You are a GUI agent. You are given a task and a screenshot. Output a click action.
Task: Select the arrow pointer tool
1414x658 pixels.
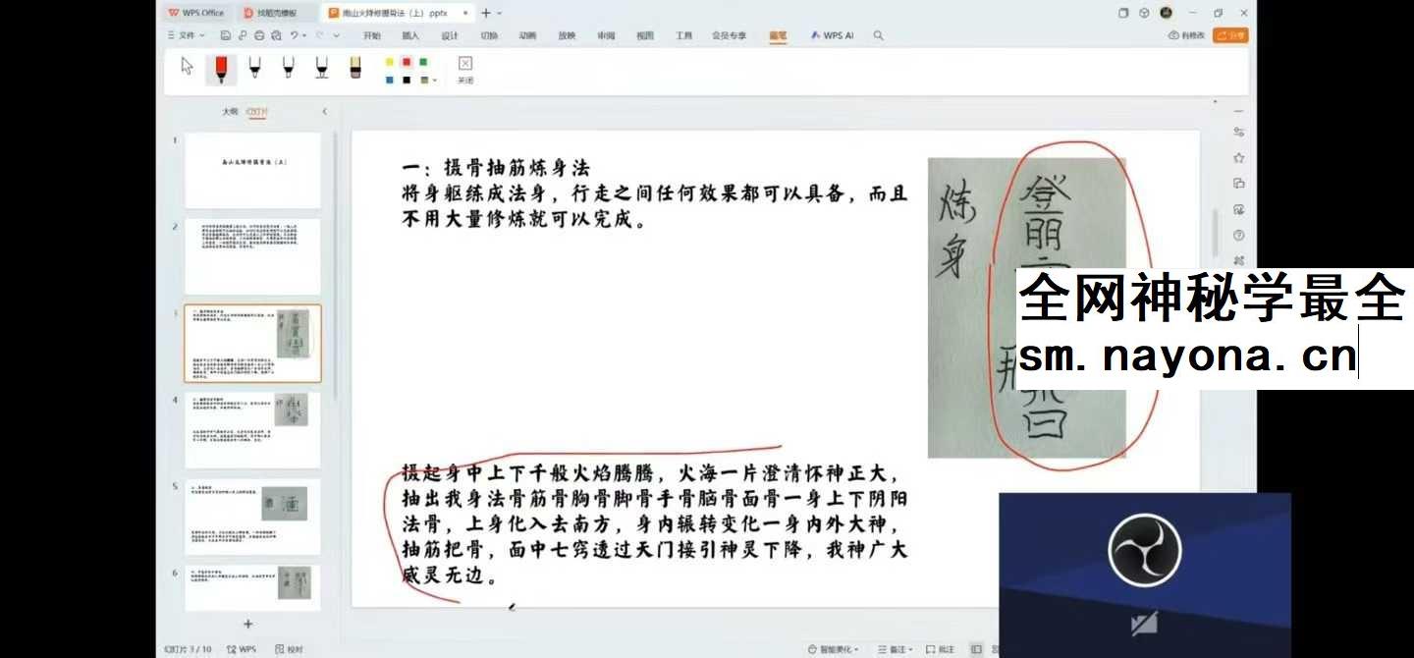coord(187,67)
